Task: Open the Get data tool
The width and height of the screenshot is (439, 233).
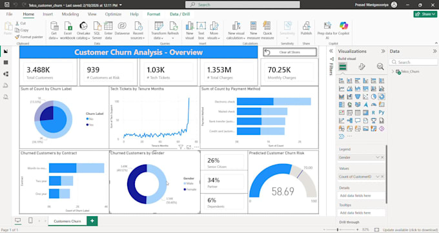Action: tap(54, 30)
